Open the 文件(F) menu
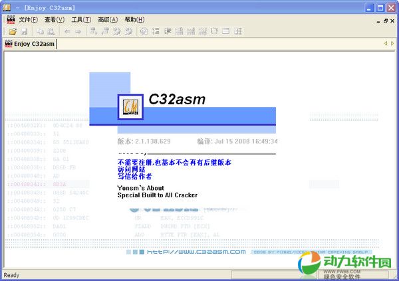This screenshot has width=399, height=281. [x=29, y=20]
